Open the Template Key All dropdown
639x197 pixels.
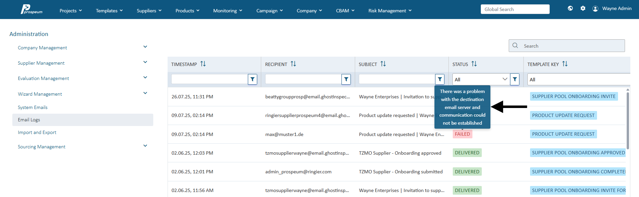point(579,79)
